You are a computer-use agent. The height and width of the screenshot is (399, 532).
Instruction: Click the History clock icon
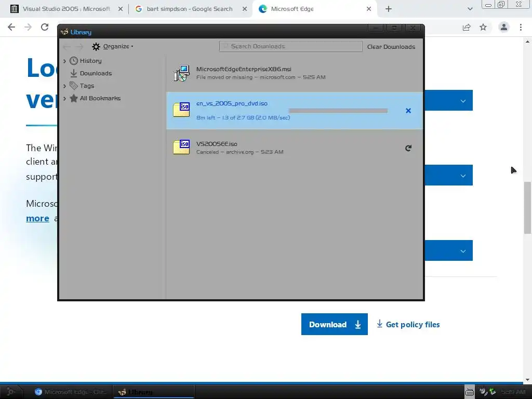74,61
